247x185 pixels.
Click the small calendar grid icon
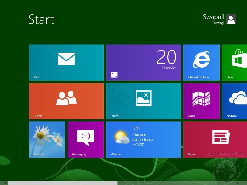114,75
